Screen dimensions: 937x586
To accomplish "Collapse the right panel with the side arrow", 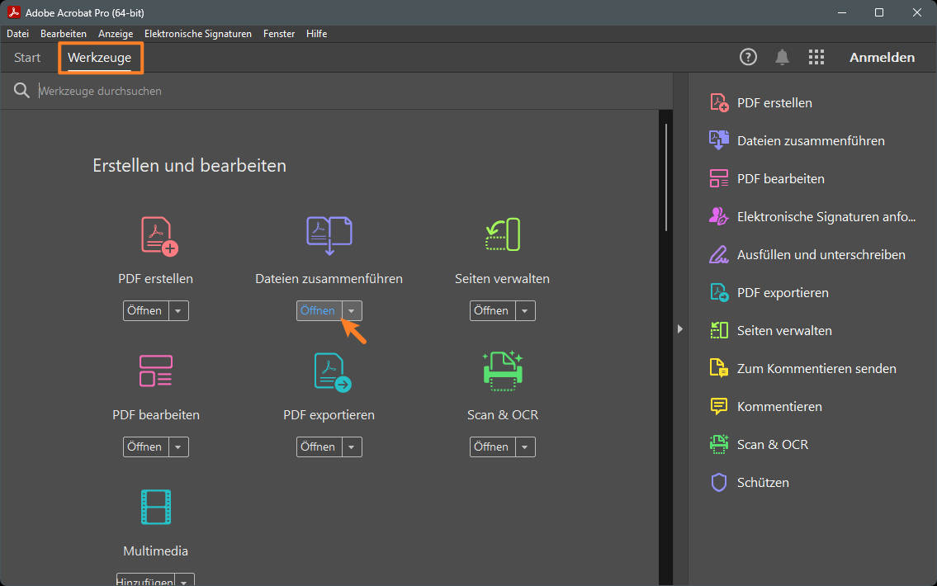I will (680, 328).
